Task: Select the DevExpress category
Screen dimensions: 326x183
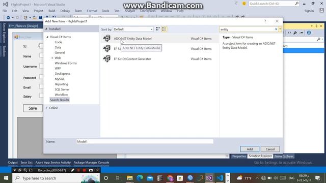Action: (62, 74)
